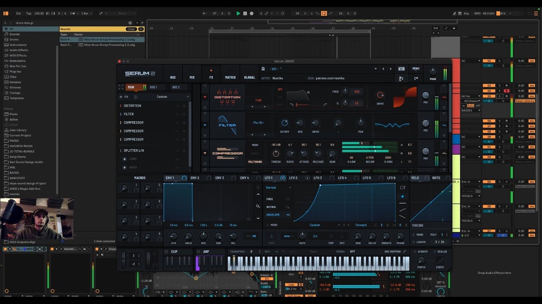Enable portamento ALWAYS checkbox
The height and width of the screenshot is (304, 542).
pos(414,252)
